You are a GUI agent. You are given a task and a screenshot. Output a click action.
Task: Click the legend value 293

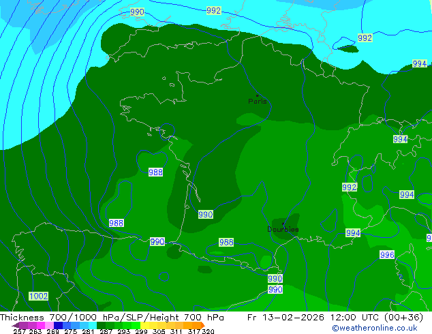tap(124, 331)
